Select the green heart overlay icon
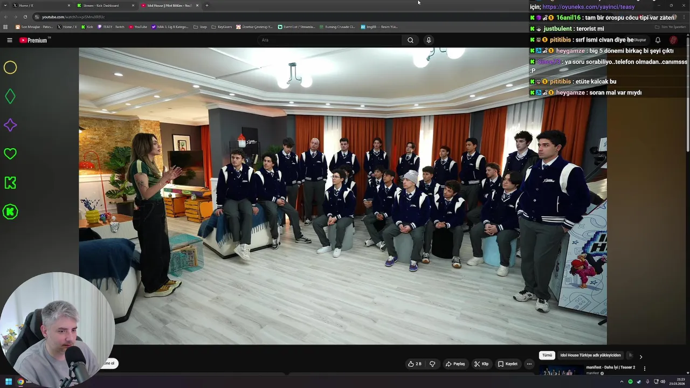 point(10,154)
